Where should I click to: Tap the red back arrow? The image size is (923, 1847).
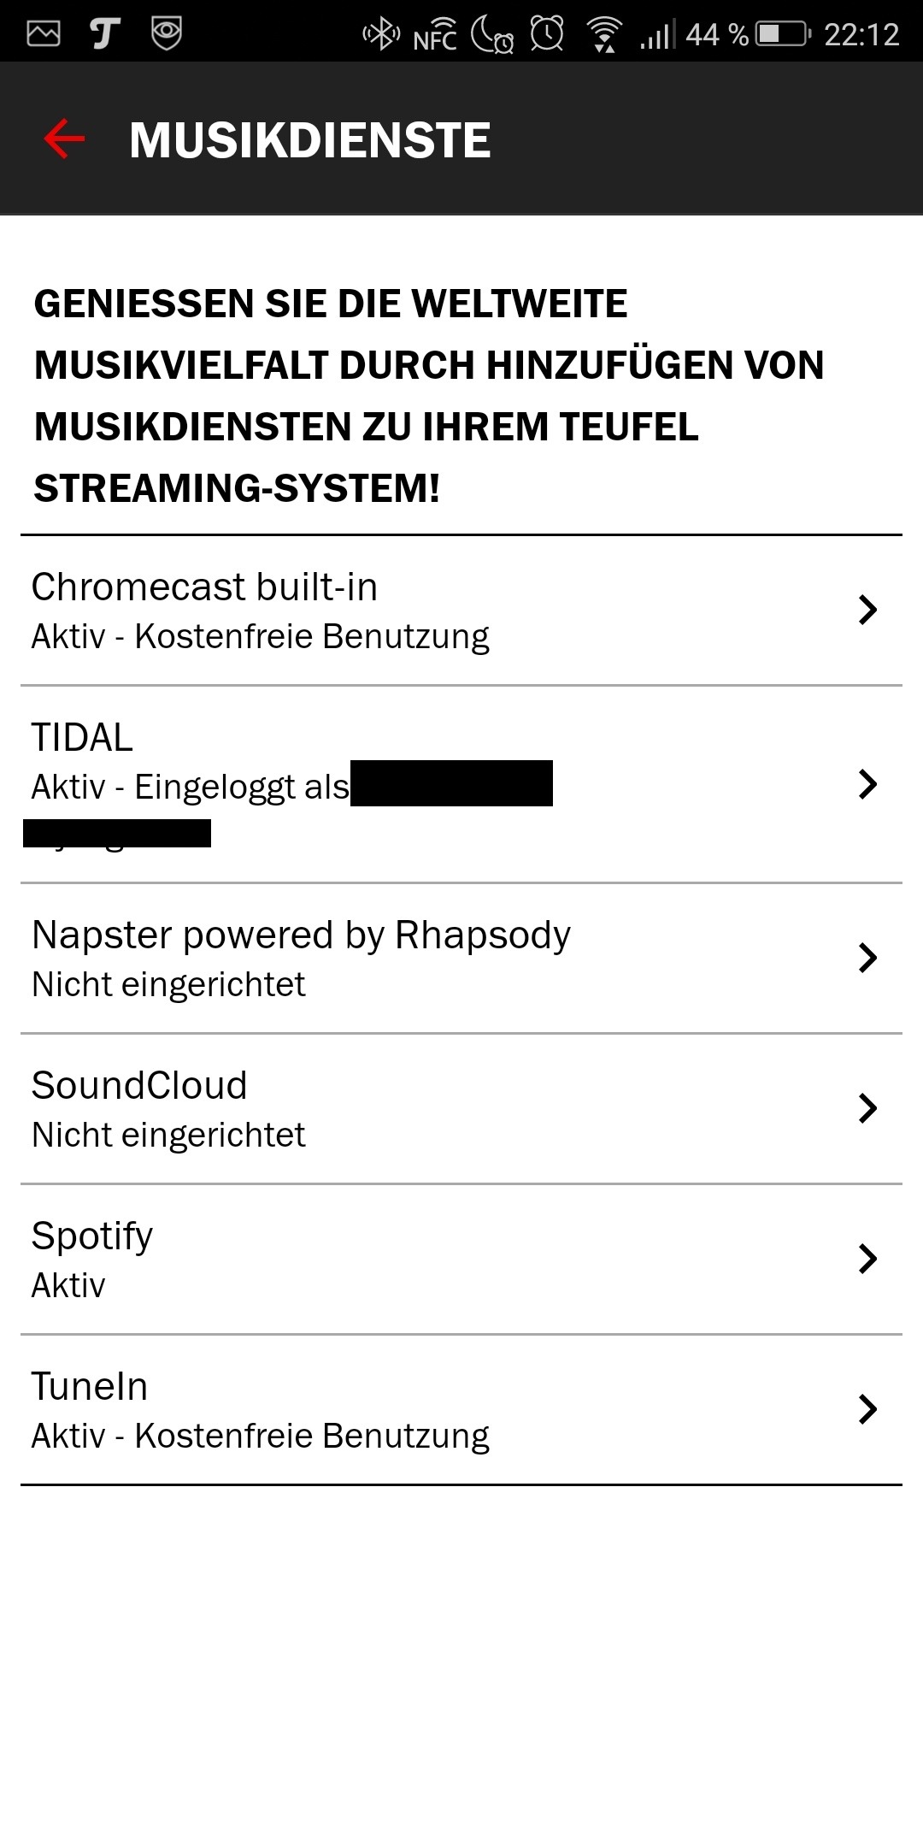64,139
